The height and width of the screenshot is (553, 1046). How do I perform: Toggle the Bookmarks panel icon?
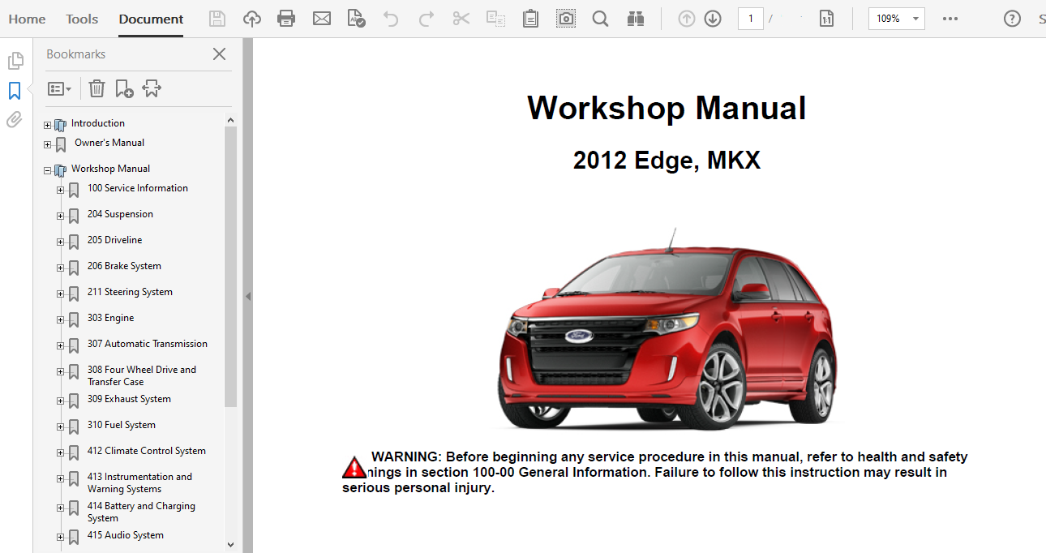(15, 90)
